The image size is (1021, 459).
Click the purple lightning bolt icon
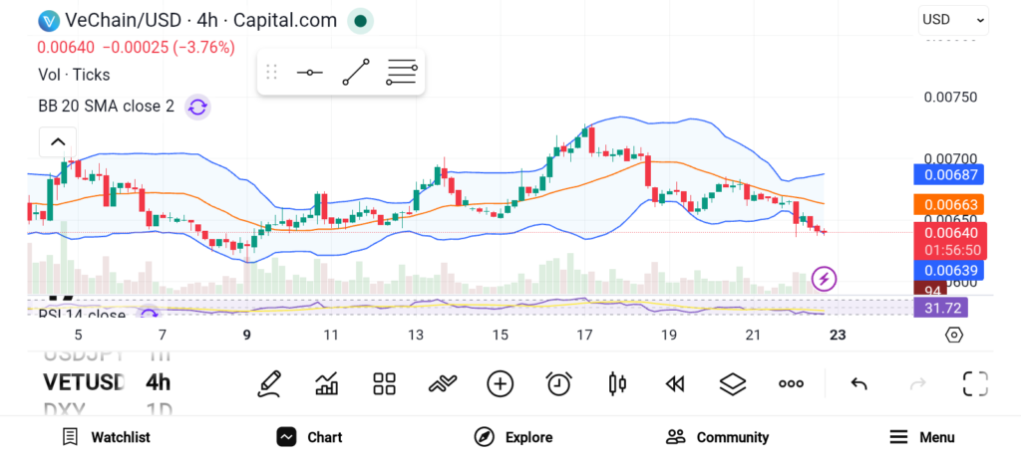[825, 279]
